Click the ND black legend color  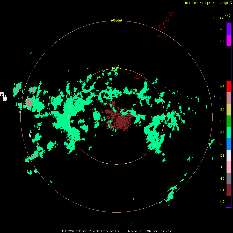coord(229,201)
